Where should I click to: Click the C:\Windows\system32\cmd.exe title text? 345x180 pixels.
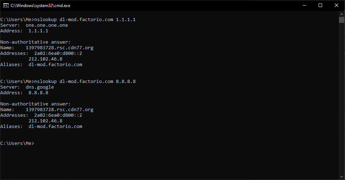(x=41, y=6)
